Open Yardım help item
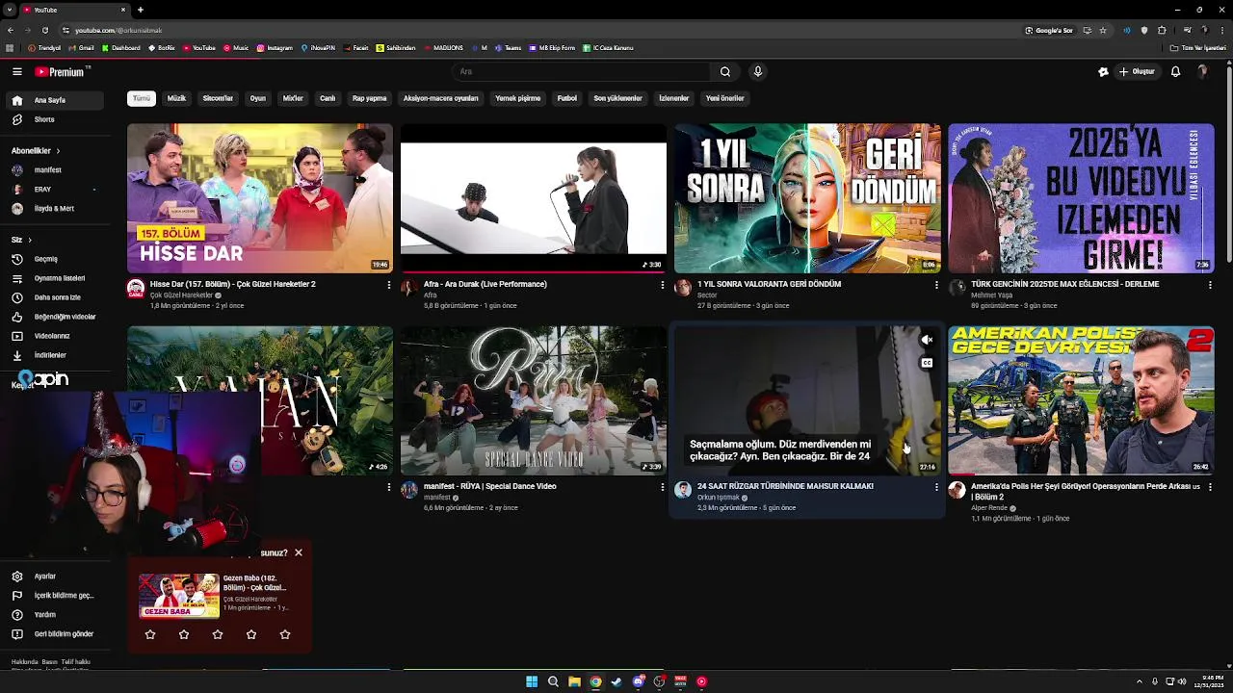The image size is (1233, 693). point(55,615)
